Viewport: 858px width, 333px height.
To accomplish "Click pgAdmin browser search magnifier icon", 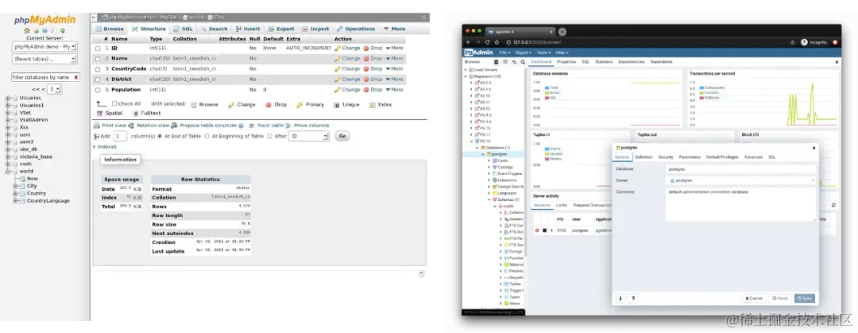I will click(x=522, y=62).
